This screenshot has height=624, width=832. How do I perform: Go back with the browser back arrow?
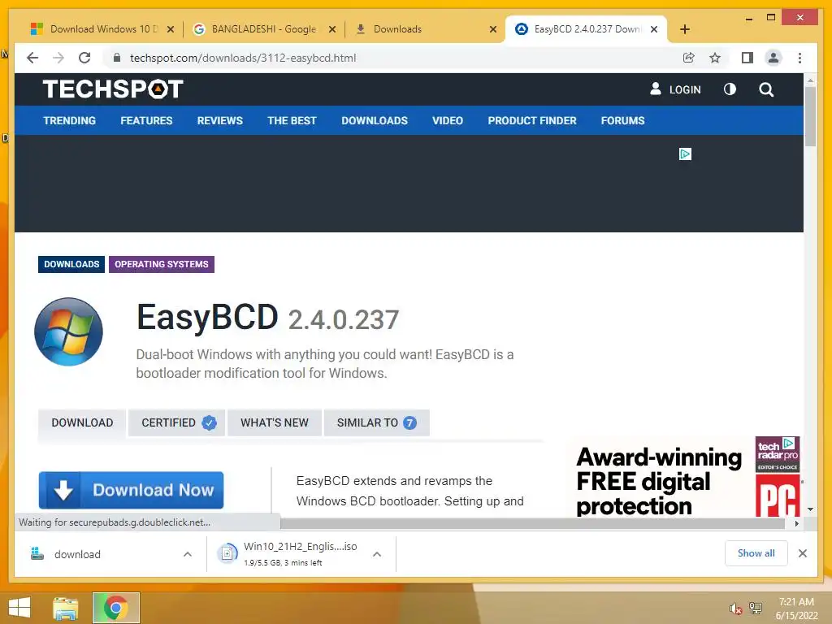tap(32, 58)
